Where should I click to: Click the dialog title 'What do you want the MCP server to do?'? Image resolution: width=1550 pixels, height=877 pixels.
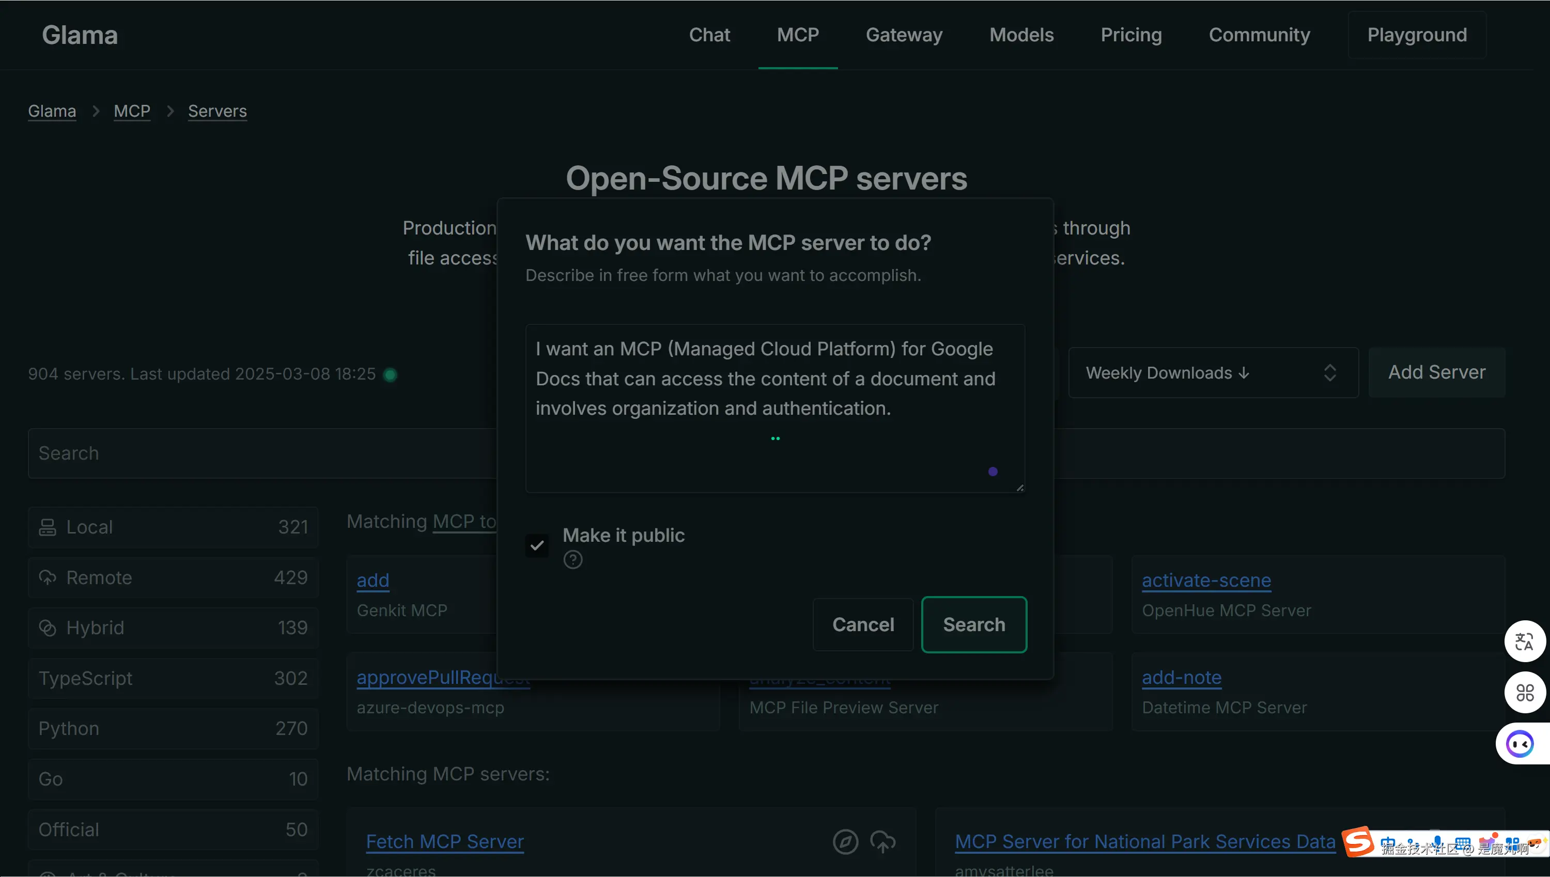[x=727, y=242]
